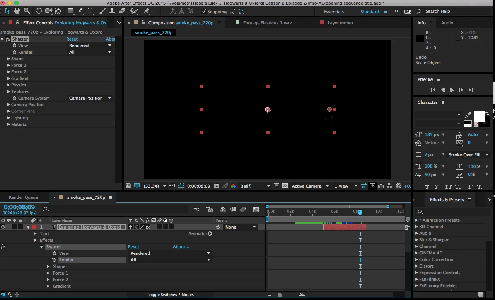Reset exposure icon in the viewer

[399, 186]
